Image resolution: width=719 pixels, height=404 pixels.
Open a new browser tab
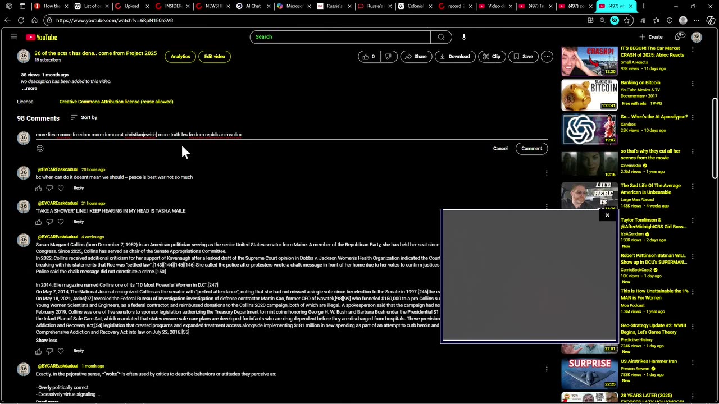(x=643, y=6)
